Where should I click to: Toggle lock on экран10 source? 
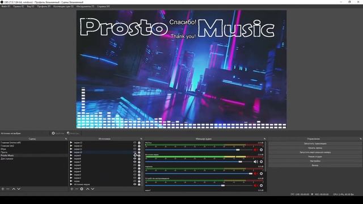click(x=139, y=152)
